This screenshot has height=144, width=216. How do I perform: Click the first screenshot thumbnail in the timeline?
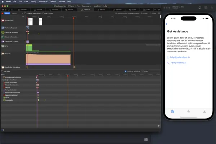point(31,22)
